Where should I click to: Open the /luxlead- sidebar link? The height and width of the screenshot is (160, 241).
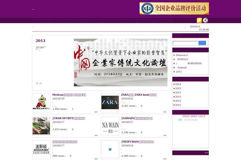[182, 68]
